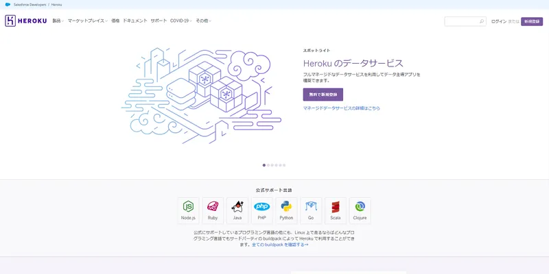Select the fourth carousel dot indicator
Viewport: 549px width, 274px height.
point(277,165)
